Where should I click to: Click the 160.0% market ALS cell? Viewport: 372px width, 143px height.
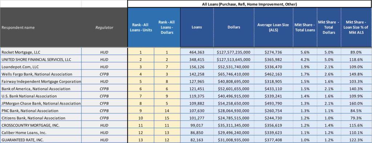(x=357, y=103)
